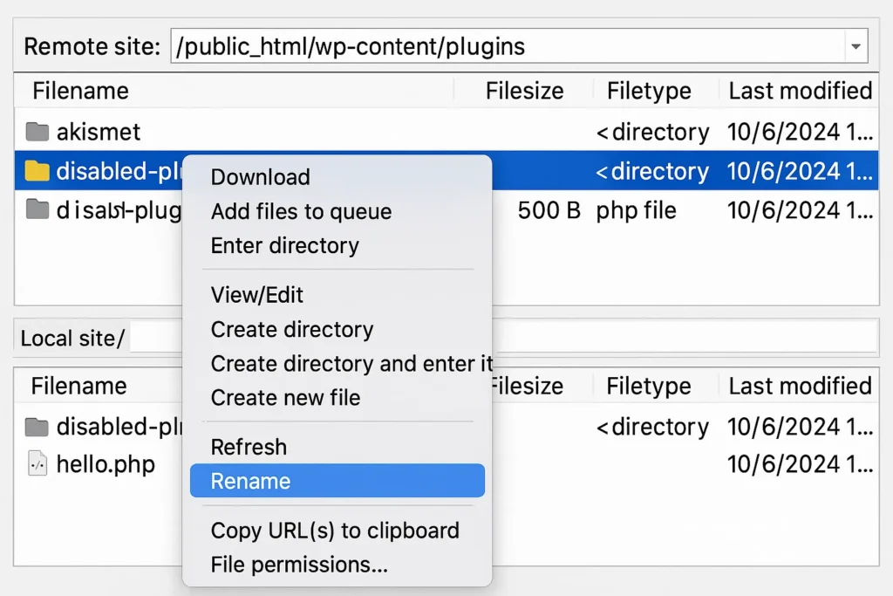Choose Rename from the context menu
This screenshot has height=596, width=893.
coord(337,481)
